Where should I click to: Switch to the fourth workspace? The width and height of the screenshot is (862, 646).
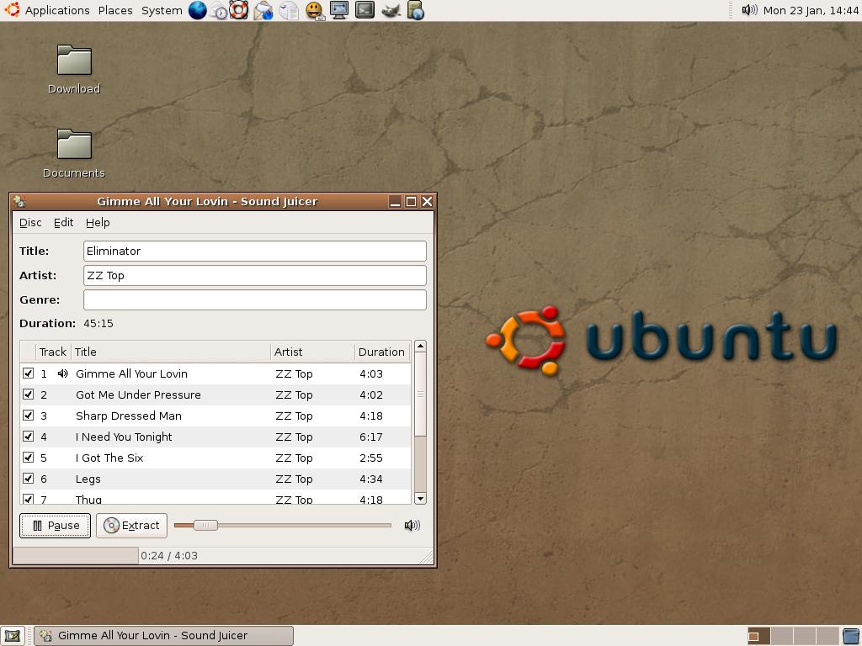coord(827,636)
